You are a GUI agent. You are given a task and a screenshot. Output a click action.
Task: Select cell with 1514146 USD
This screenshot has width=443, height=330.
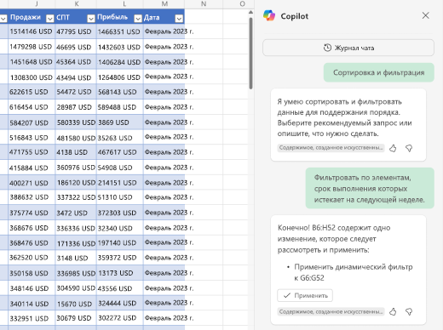(x=32, y=31)
